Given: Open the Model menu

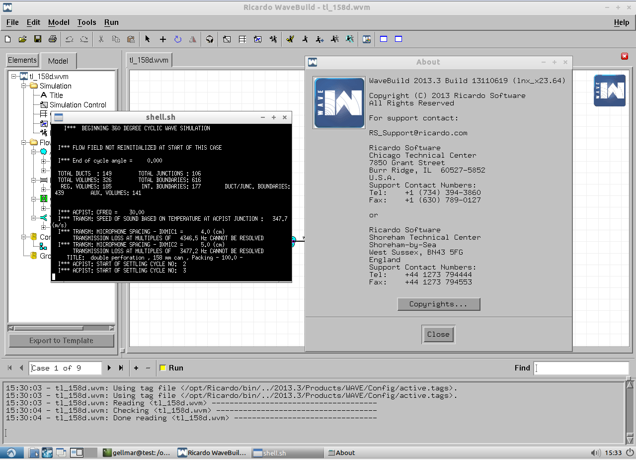Looking at the screenshot, I should tap(59, 22).
